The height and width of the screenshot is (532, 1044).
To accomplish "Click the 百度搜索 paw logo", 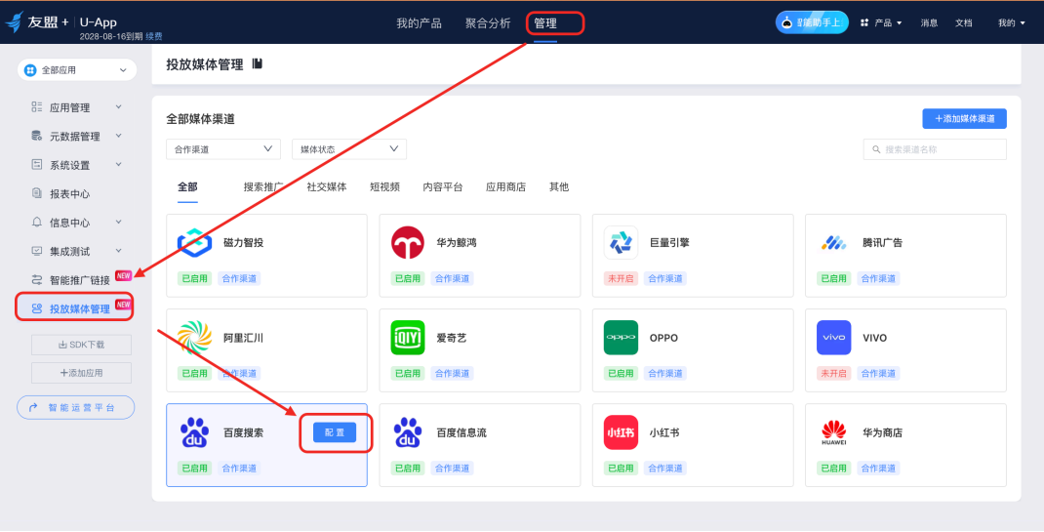I will point(194,432).
